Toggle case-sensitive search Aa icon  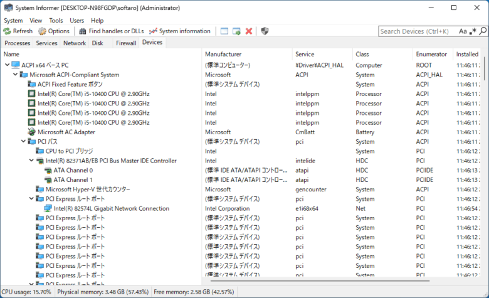click(463, 31)
